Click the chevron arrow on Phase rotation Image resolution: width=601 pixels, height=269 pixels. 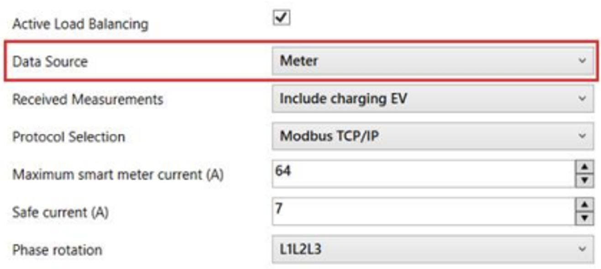(x=582, y=249)
